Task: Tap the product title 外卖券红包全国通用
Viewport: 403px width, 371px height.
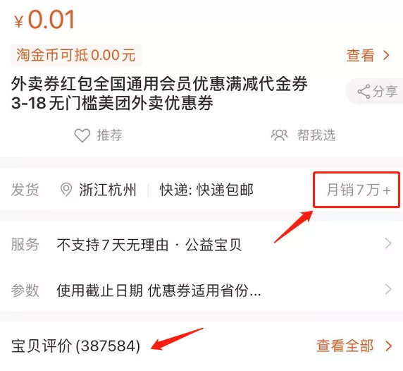Action: pos(159,93)
